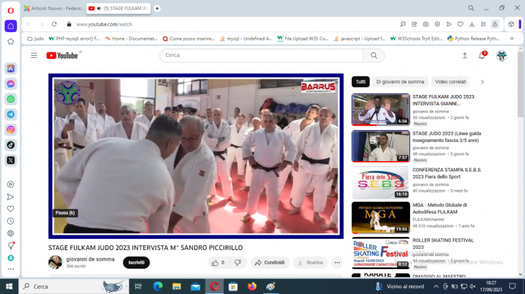The height and width of the screenshot is (294, 525).
Task: Open YouTube upload/create icon
Action: pos(465,56)
